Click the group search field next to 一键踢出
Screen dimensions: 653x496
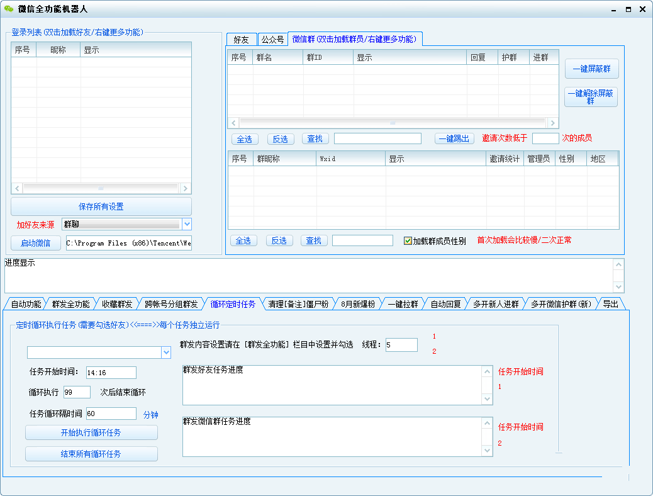pos(377,138)
